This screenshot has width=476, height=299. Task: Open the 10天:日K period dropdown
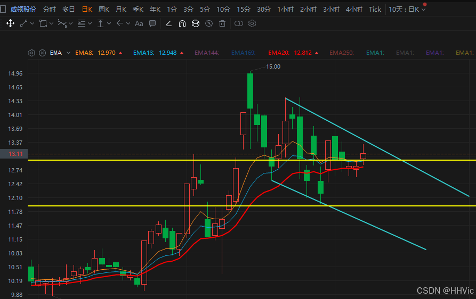point(407,10)
